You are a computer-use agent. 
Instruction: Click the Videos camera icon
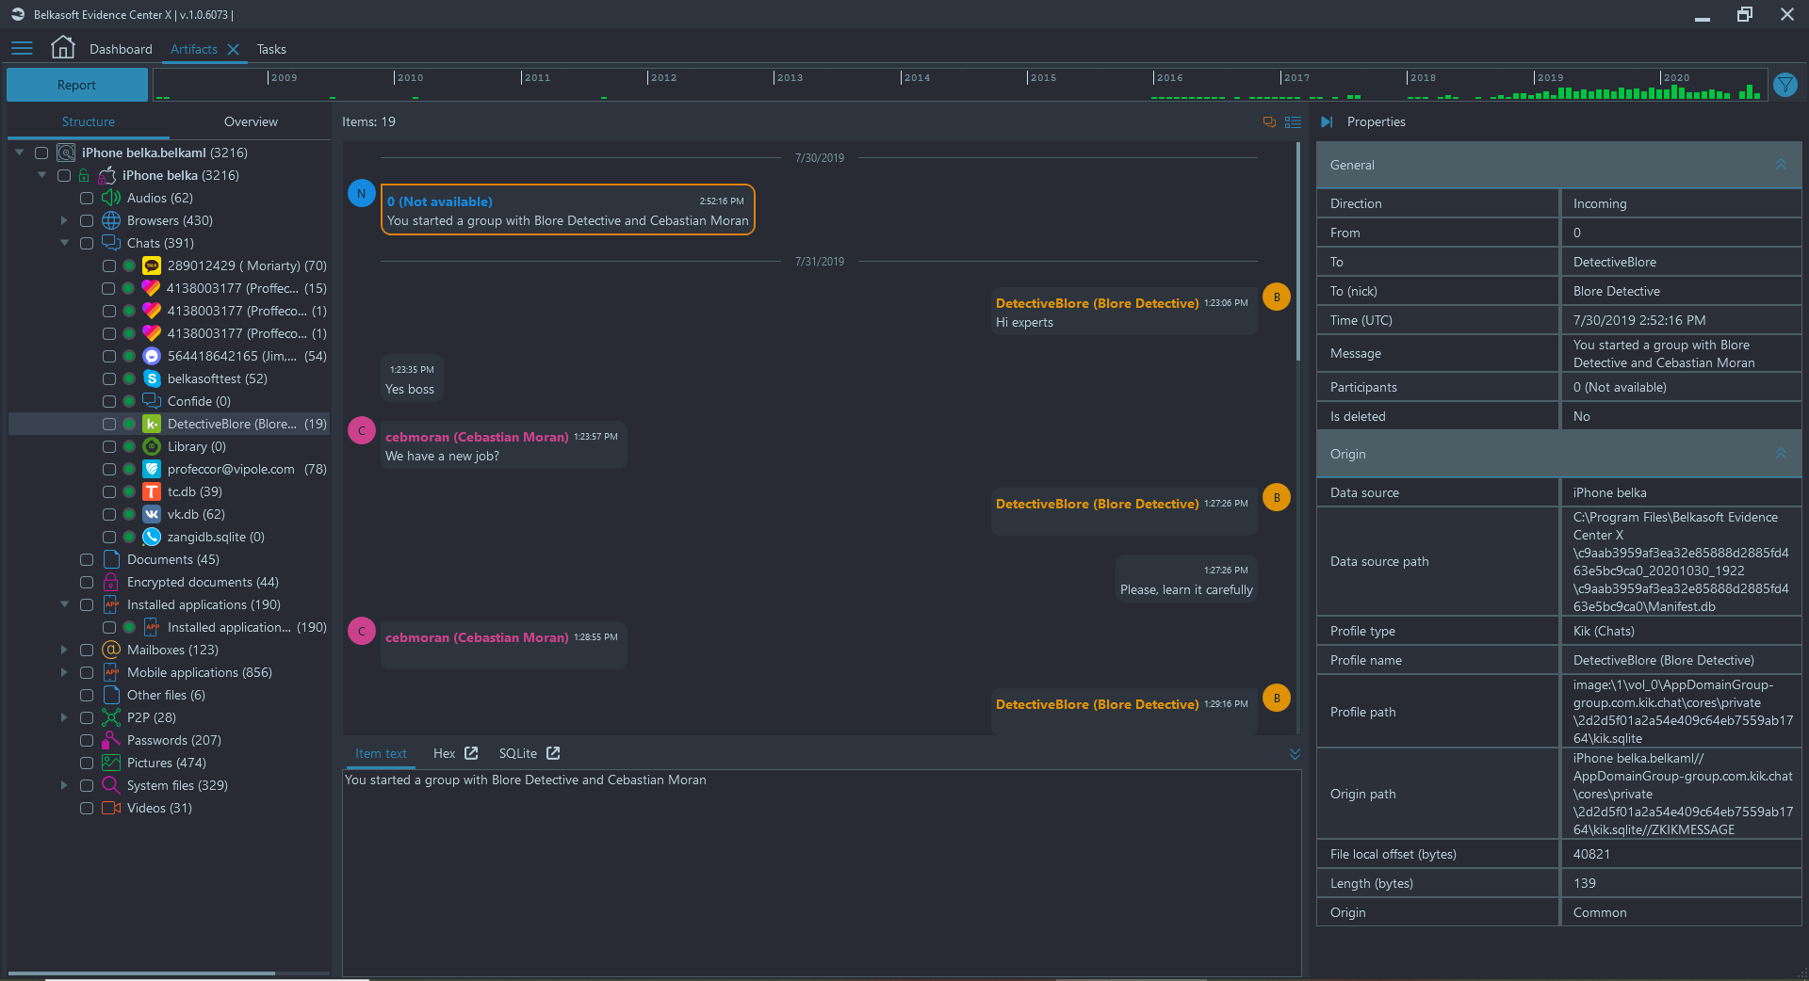pos(111,808)
